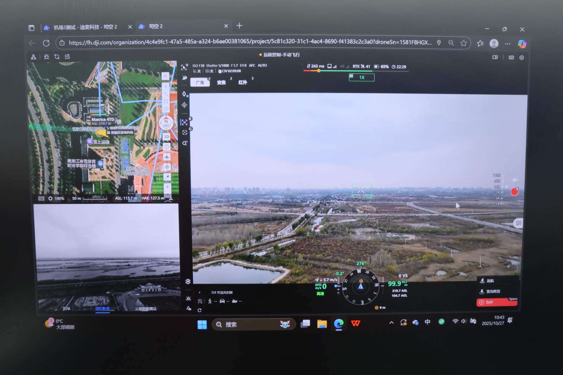Open the browser more options menu
The height and width of the screenshot is (375, 563).
tap(507, 44)
